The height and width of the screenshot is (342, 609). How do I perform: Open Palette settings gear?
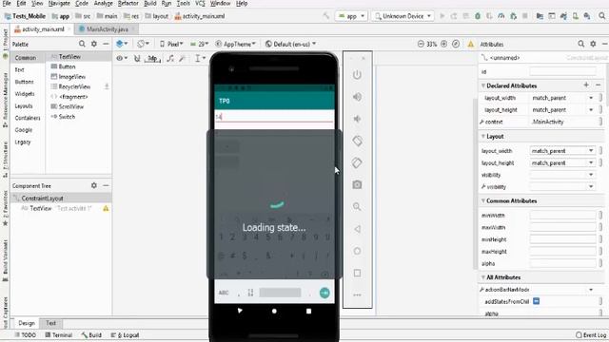94,44
